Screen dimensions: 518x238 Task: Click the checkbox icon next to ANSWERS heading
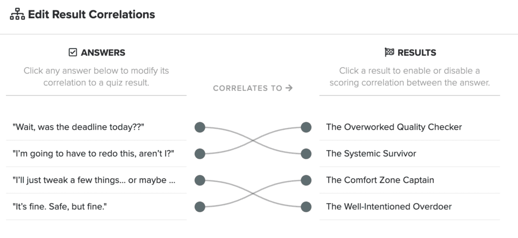coord(73,52)
